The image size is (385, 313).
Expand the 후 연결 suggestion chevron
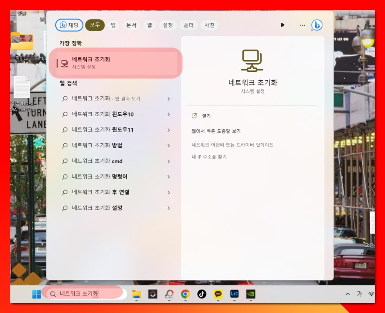[x=169, y=192]
